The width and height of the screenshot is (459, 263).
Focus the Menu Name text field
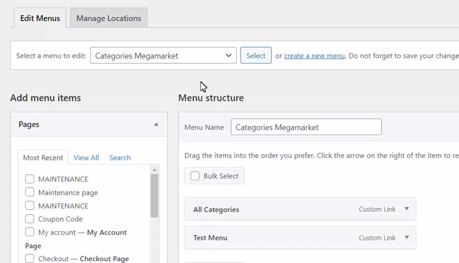[306, 127]
